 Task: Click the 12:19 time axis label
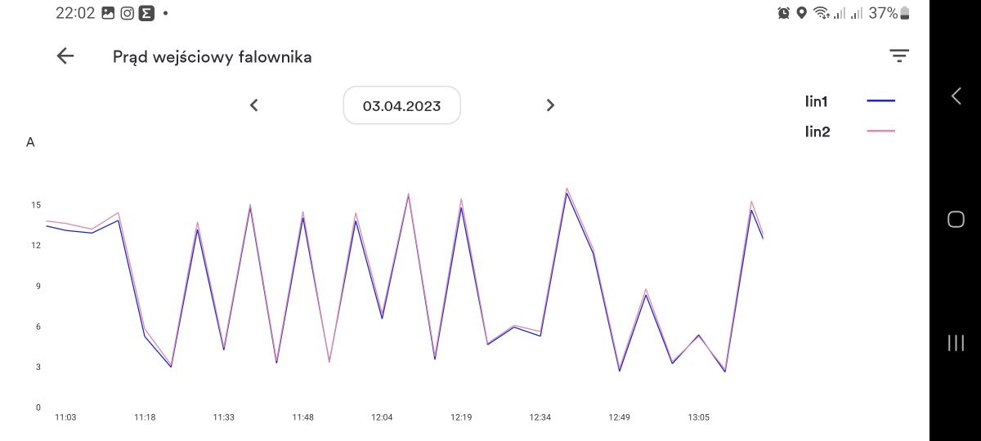point(461,417)
